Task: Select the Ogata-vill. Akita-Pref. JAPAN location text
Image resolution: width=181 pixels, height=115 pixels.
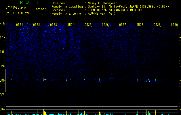Action: (x=128, y=7)
